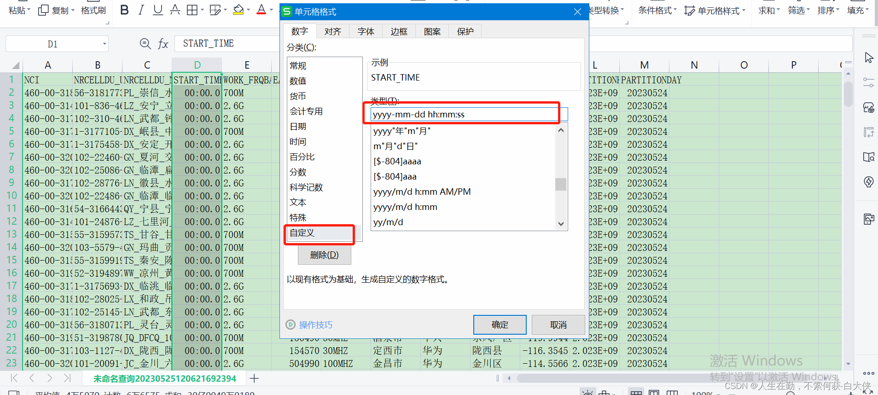The width and height of the screenshot is (878, 395).
Task: Click the Format Painter (格式刷) button
Action: [x=93, y=10]
